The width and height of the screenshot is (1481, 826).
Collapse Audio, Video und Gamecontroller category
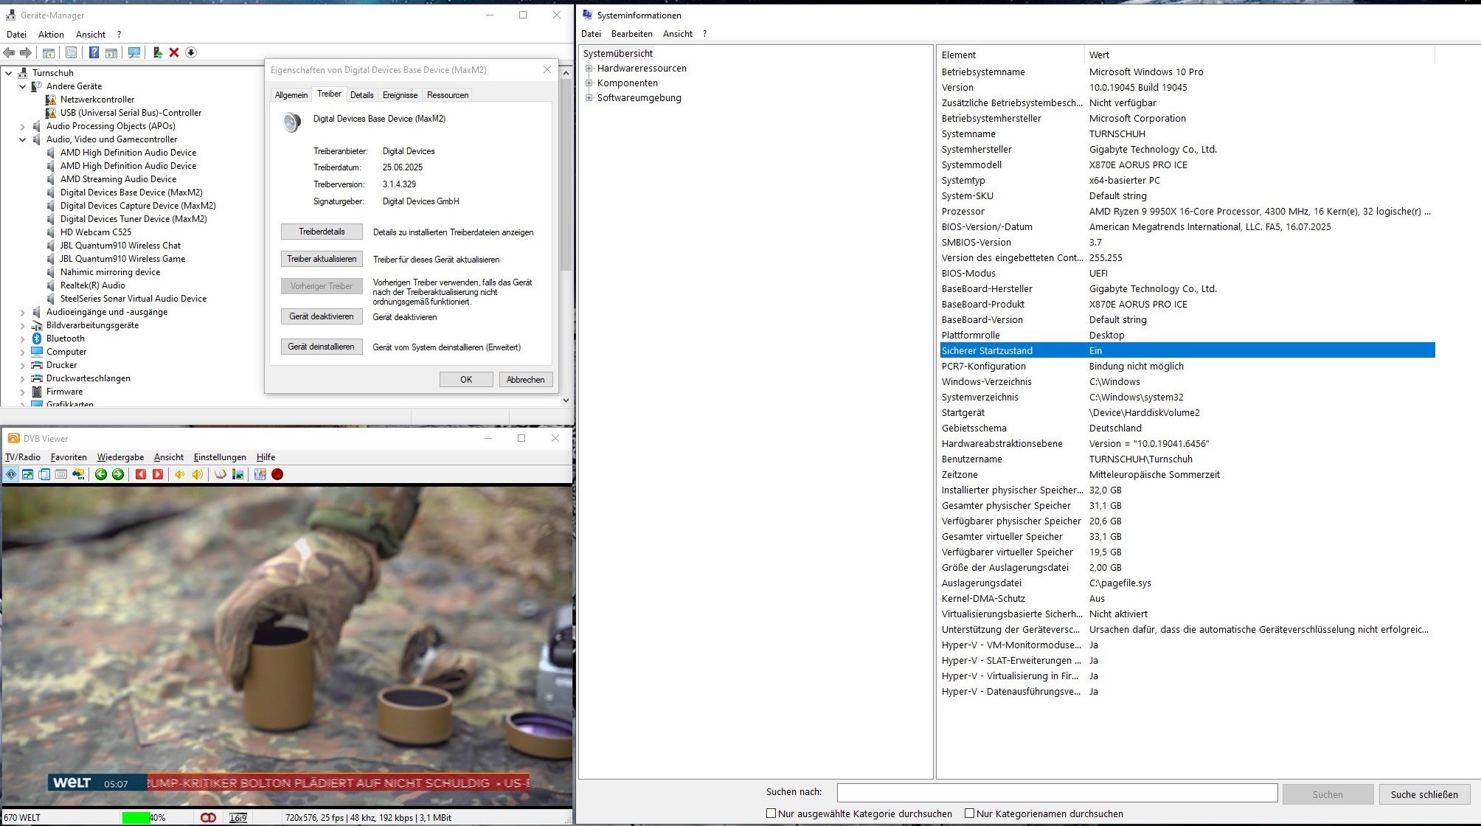[22, 139]
